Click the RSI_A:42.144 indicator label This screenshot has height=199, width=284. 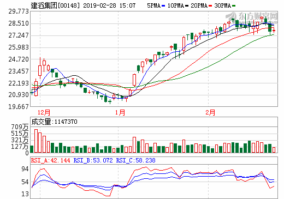click(50, 160)
